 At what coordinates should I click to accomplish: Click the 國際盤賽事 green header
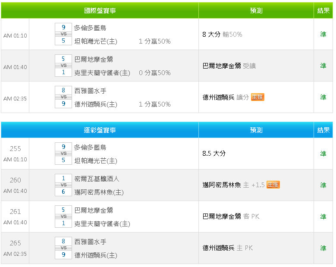(100, 10)
